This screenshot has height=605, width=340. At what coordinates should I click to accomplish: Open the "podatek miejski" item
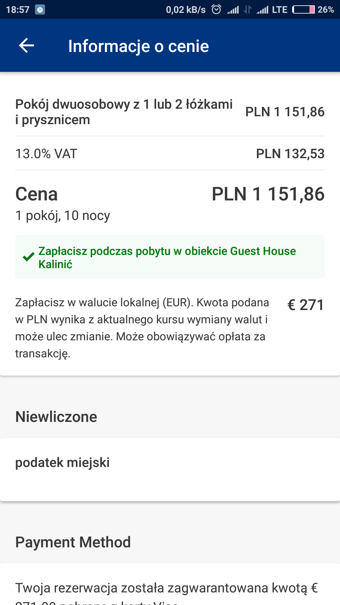click(x=62, y=463)
